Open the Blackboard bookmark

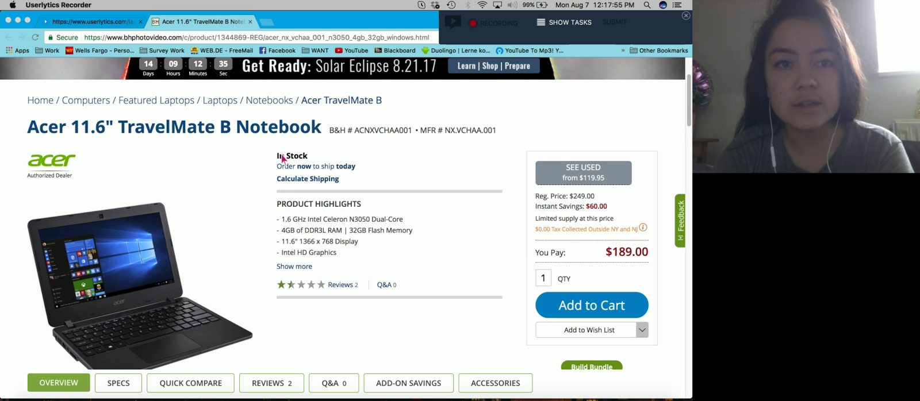[395, 51]
